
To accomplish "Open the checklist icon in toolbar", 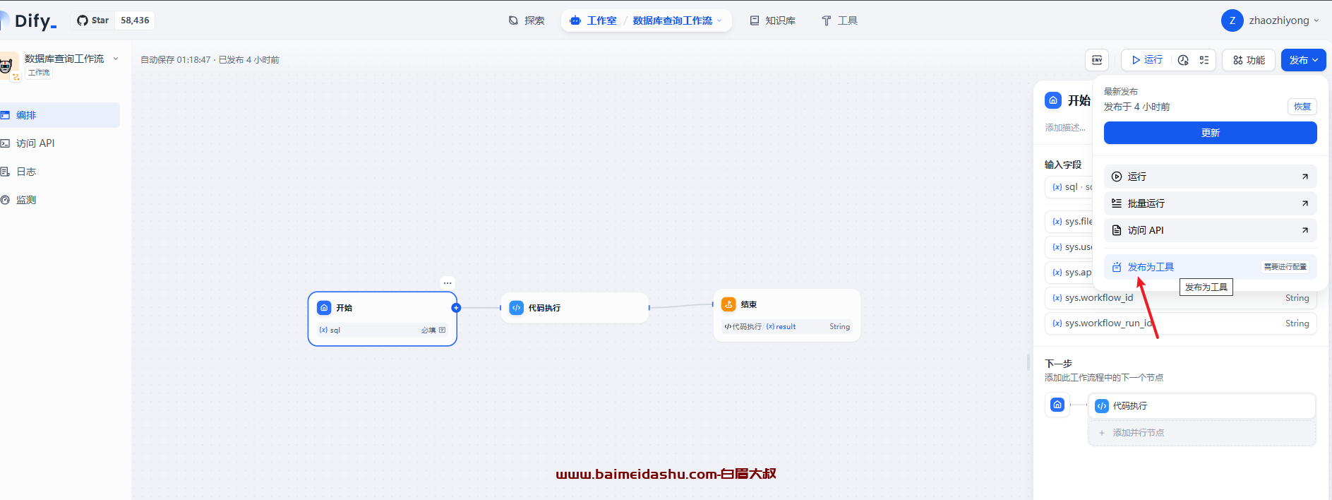I will 1204,60.
